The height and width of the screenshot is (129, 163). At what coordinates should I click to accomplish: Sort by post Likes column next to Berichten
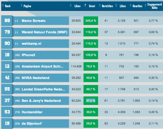(121, 6)
